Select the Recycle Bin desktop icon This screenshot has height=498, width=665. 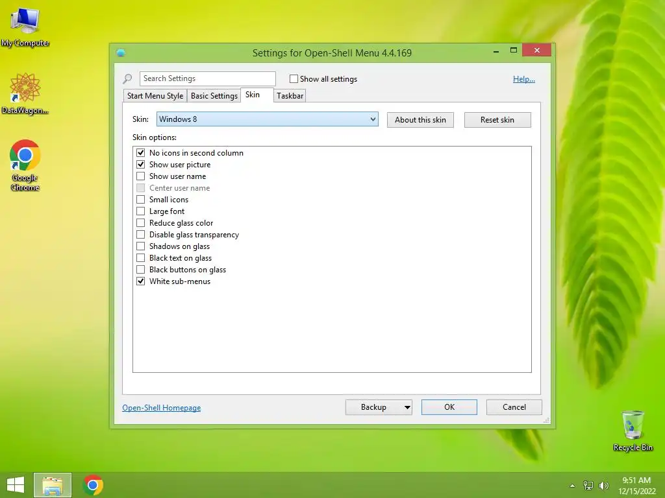(633, 431)
